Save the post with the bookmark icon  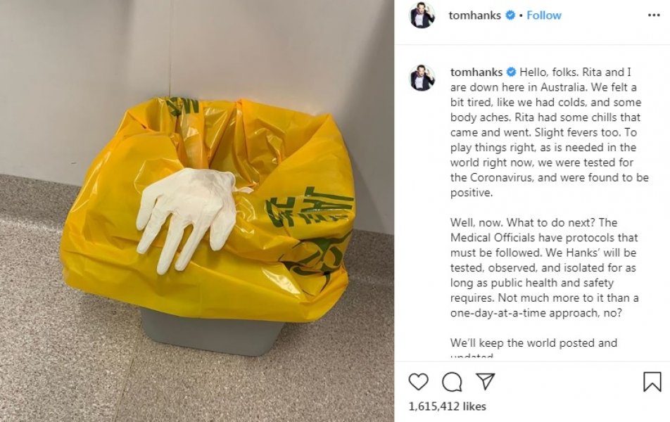(x=652, y=381)
